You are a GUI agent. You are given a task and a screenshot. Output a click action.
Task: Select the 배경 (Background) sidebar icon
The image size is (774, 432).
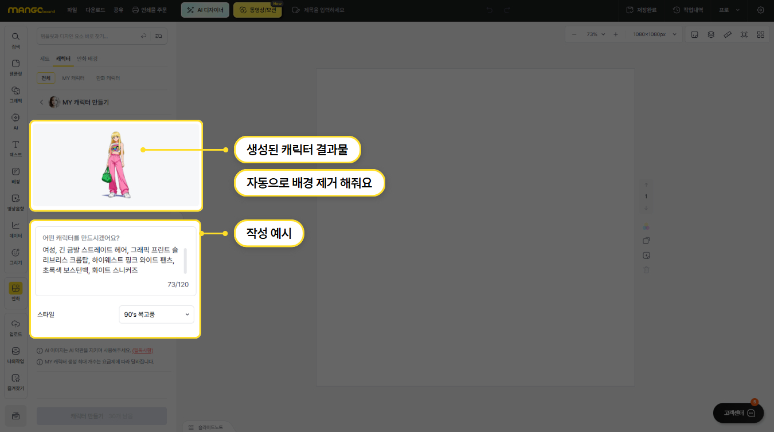click(x=15, y=175)
